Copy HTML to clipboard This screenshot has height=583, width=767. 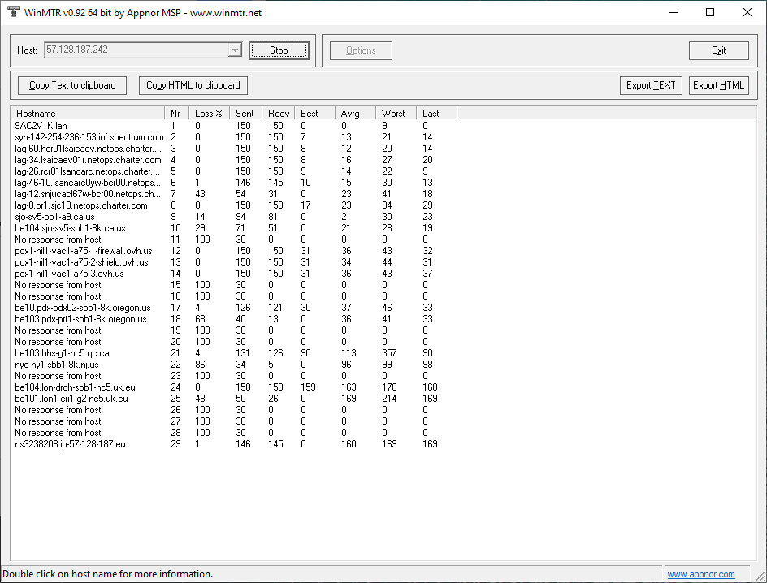coord(193,85)
